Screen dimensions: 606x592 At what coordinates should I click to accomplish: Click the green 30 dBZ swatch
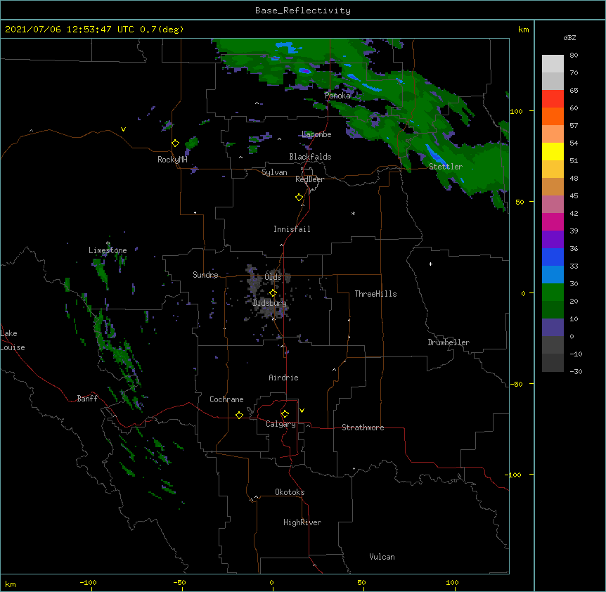click(553, 292)
